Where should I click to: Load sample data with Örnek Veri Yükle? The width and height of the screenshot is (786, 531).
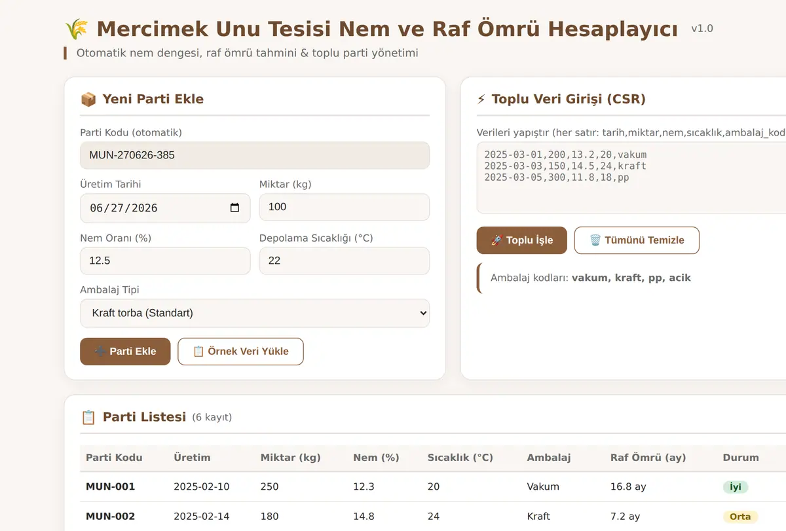[240, 352]
